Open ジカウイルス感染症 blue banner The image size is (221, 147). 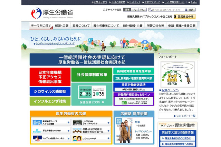click(x=50, y=91)
